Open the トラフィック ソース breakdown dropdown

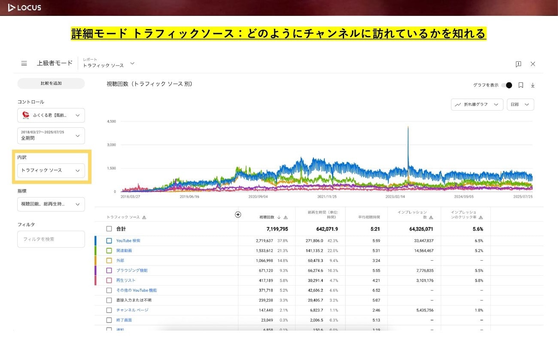pos(51,171)
